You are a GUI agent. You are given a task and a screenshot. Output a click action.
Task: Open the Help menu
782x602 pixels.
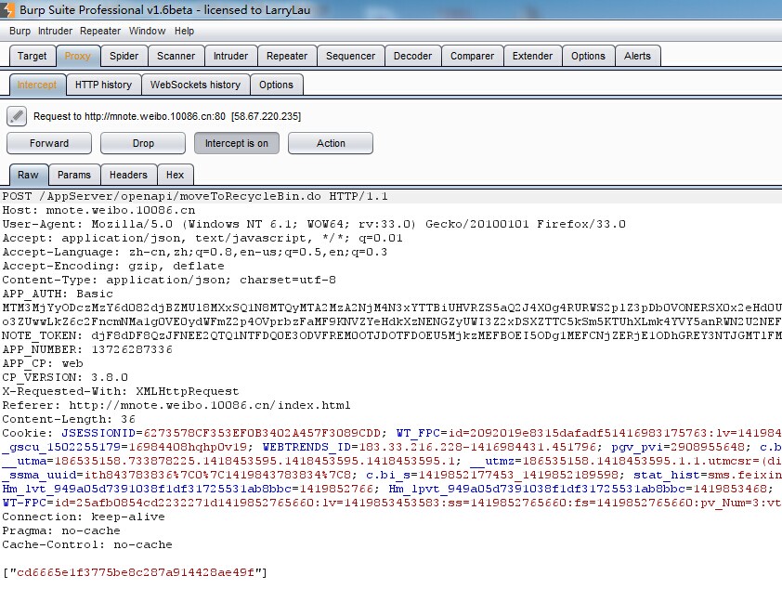pyautogui.click(x=184, y=31)
